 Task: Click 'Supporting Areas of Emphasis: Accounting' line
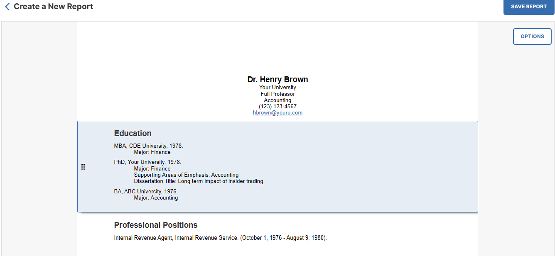click(x=186, y=175)
